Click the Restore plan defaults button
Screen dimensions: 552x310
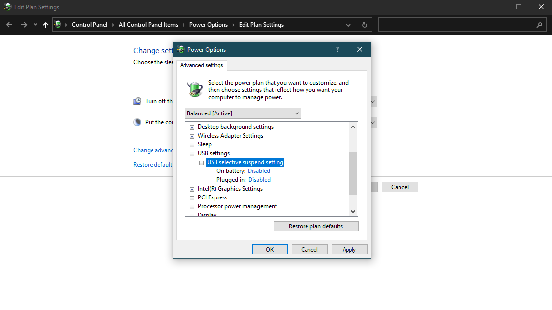click(x=316, y=226)
